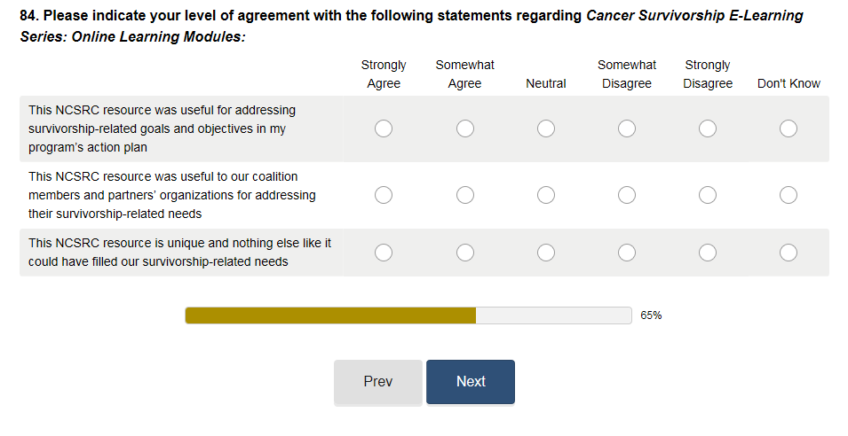
Task: Select Strongly Agree for action plan goals statement
Action: coord(384,129)
